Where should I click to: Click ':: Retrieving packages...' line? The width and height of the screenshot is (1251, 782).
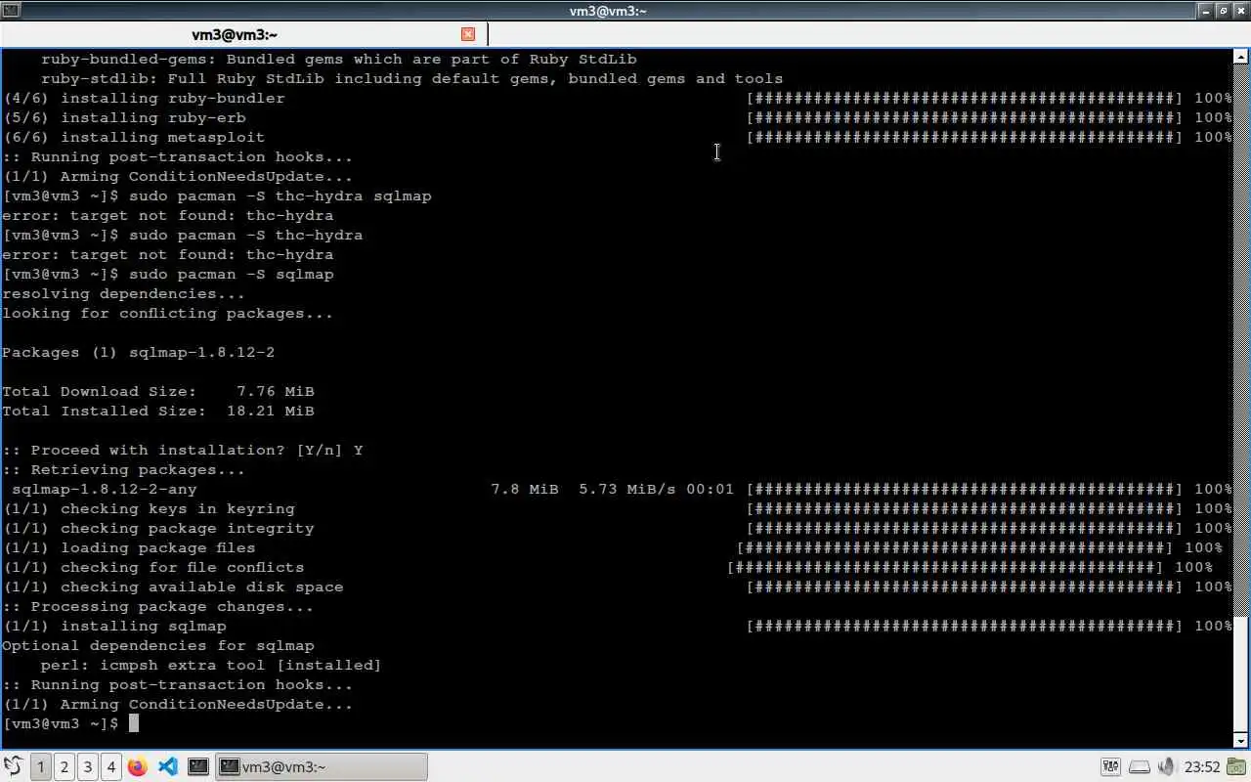[124, 469]
